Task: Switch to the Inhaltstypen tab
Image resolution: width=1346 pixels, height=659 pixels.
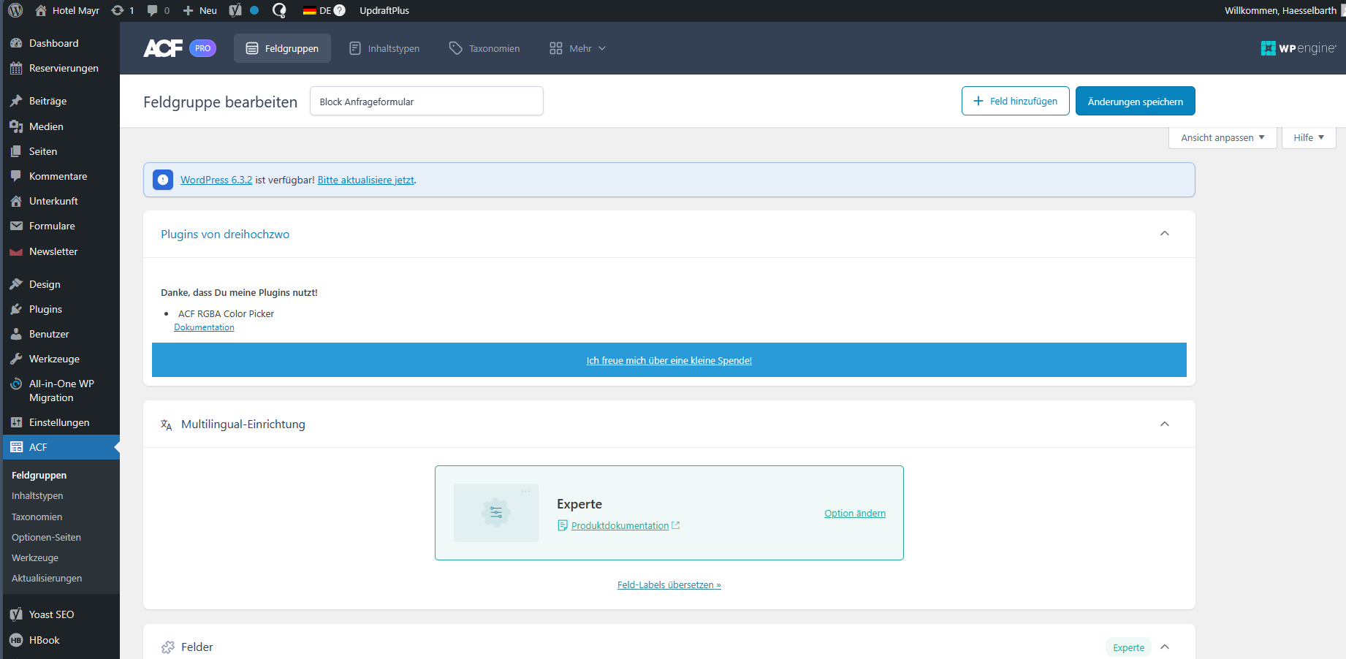Action: (x=384, y=48)
